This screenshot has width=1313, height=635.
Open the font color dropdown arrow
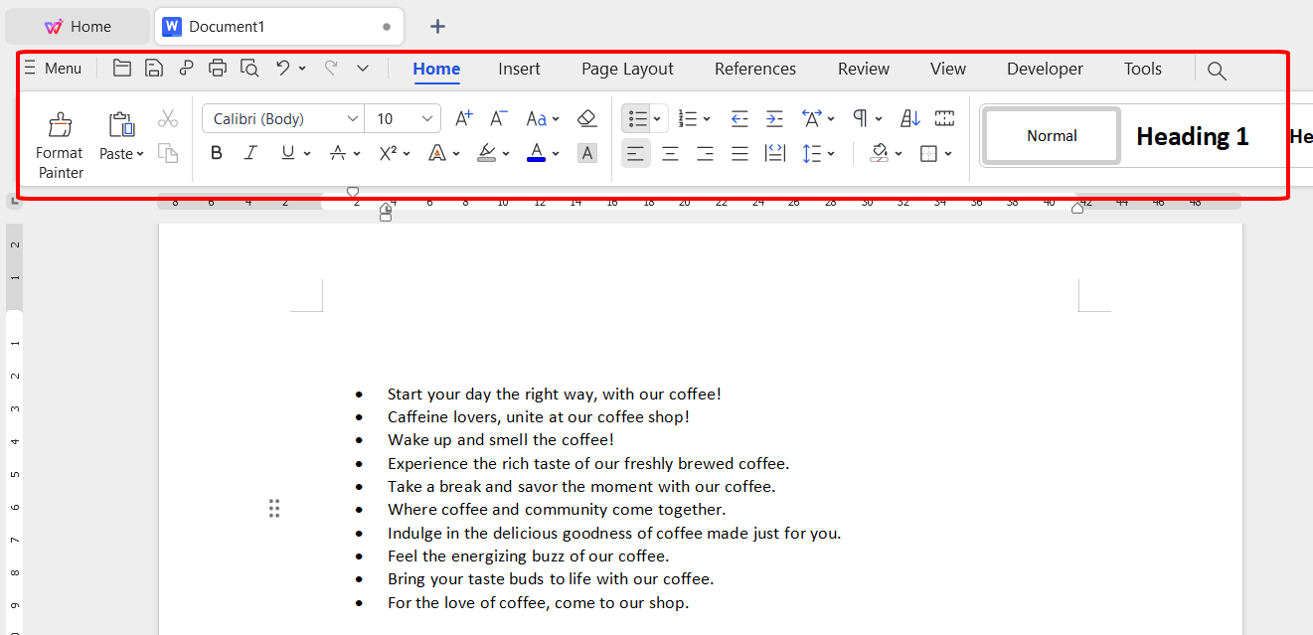coord(554,153)
